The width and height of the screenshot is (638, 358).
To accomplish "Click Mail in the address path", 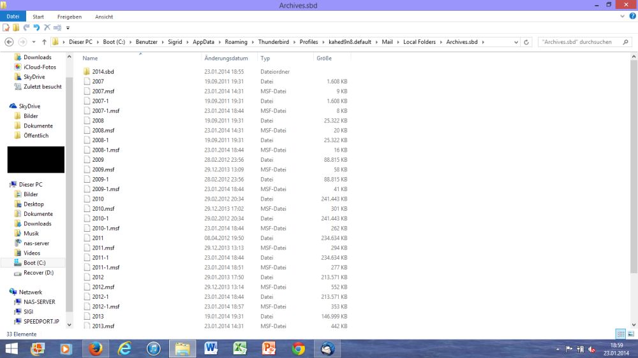I will pos(387,42).
